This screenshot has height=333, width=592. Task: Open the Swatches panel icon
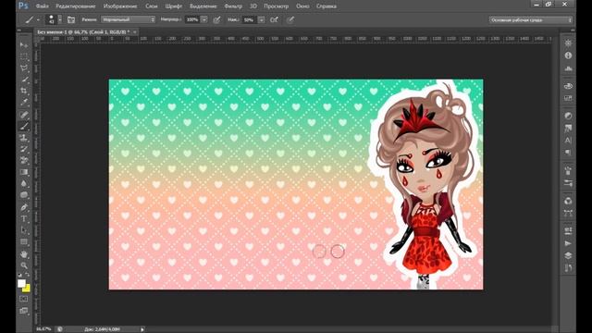coord(568,98)
